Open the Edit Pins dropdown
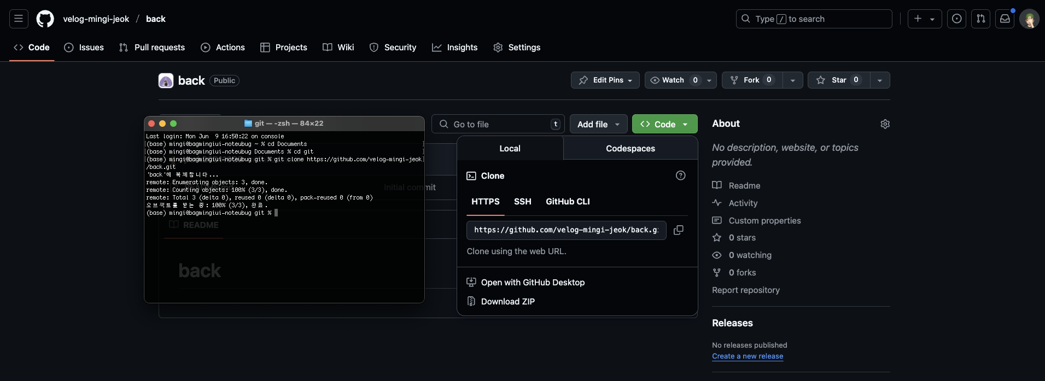1045x381 pixels. coord(605,80)
